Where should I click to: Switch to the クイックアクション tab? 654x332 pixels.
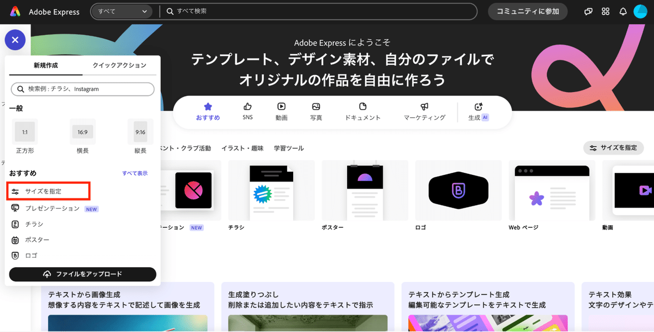coord(119,65)
